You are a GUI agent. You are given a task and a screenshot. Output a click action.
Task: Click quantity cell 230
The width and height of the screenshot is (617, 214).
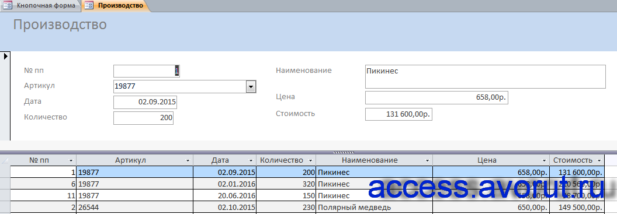(286, 208)
